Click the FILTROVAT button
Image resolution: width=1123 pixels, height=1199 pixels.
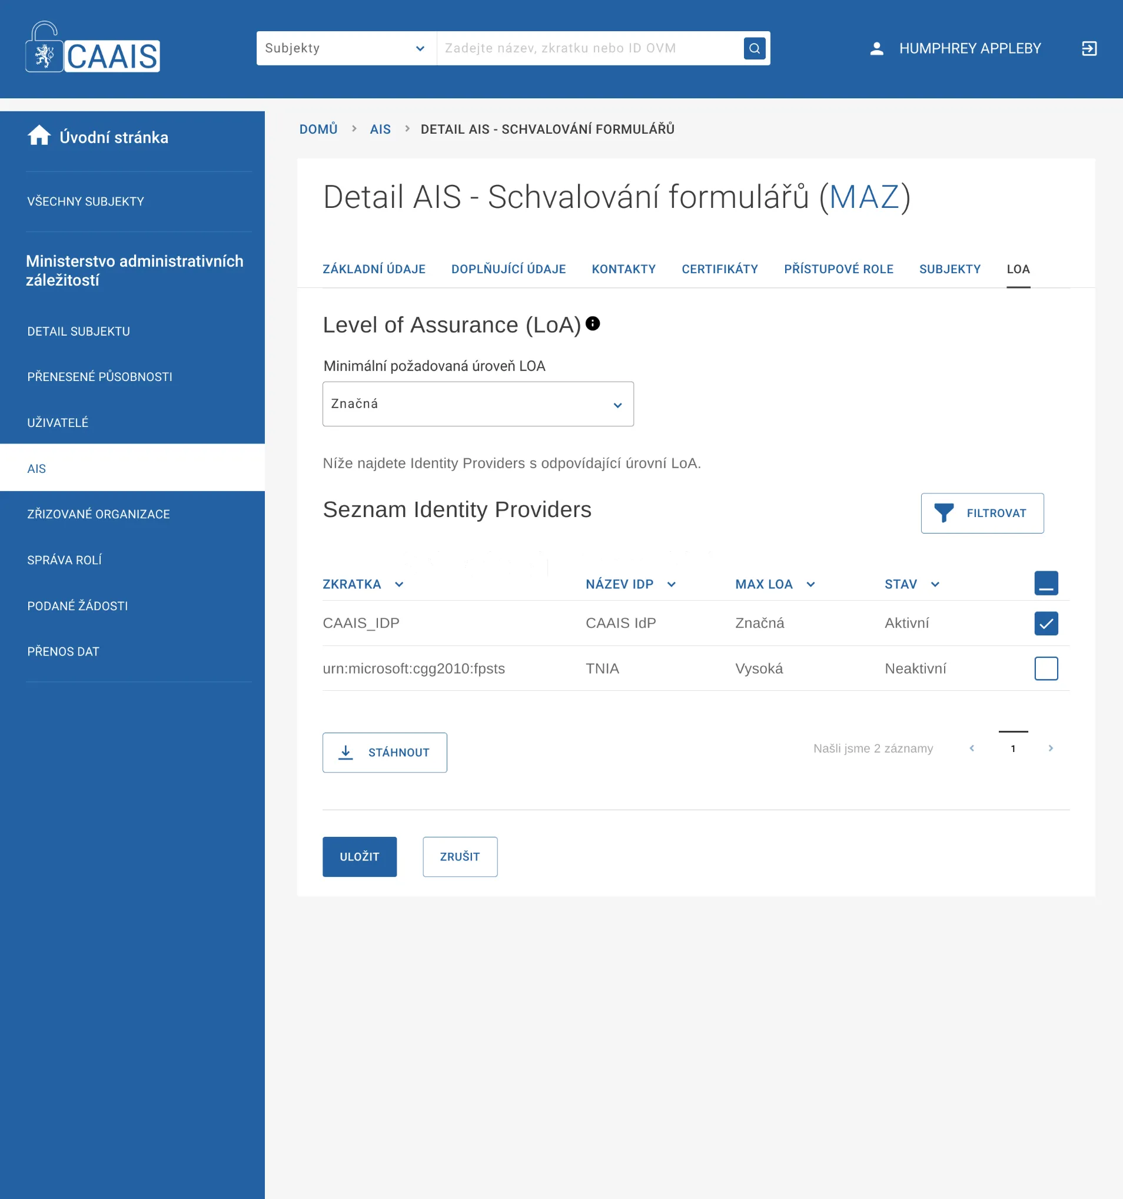(982, 514)
